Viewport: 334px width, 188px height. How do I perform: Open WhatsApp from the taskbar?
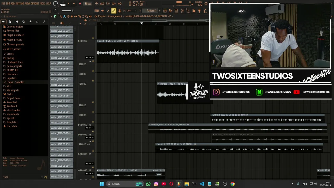[148, 184]
